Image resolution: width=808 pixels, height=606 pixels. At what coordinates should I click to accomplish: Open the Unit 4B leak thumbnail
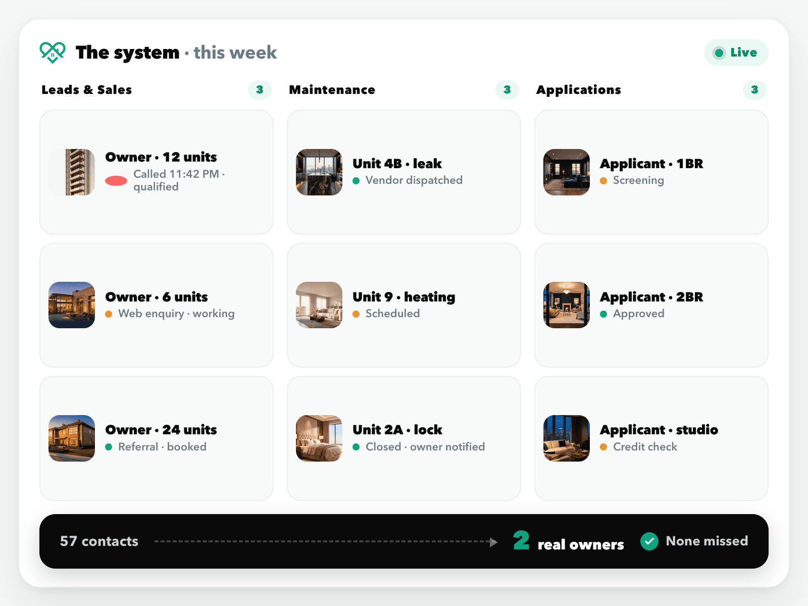pos(319,172)
